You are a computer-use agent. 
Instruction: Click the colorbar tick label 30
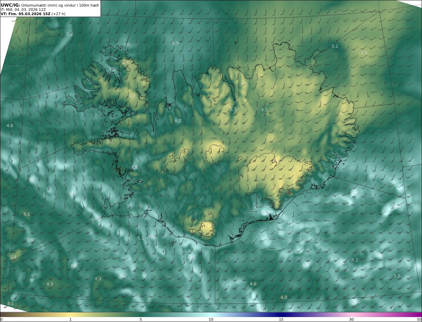coord(351,319)
